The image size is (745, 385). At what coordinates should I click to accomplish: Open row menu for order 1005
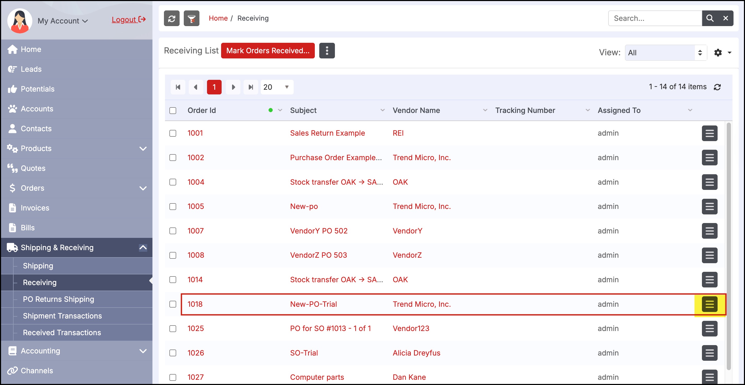pos(709,206)
